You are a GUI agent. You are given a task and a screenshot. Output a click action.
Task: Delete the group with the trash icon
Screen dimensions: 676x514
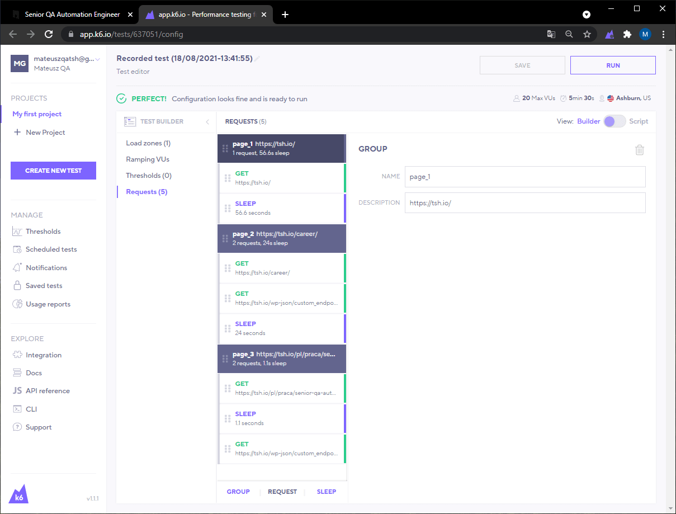[x=640, y=150]
